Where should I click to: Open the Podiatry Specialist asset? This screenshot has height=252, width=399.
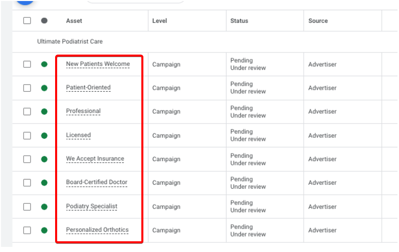point(91,207)
